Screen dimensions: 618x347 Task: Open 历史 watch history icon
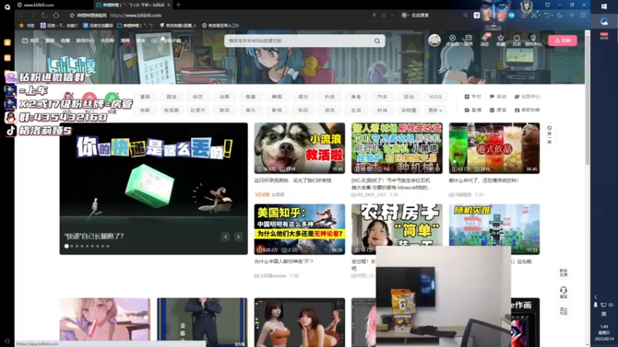(x=517, y=40)
